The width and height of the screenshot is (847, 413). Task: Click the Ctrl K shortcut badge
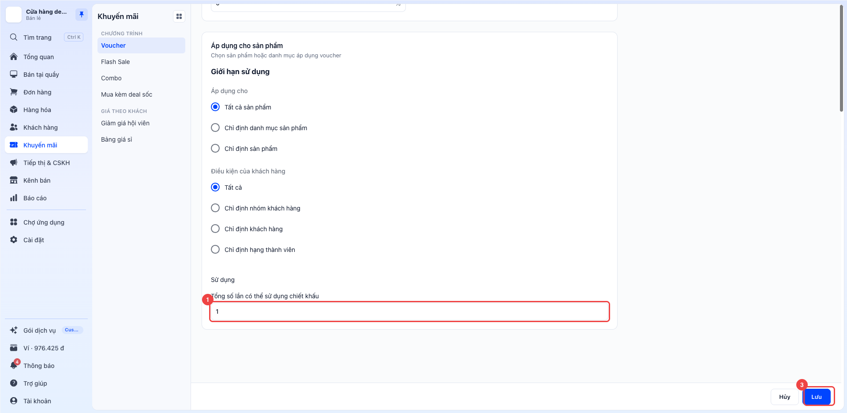[x=74, y=37]
